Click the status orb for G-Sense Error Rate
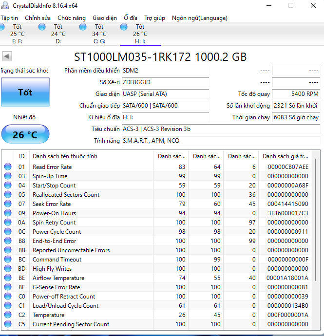 (x=8, y=287)
